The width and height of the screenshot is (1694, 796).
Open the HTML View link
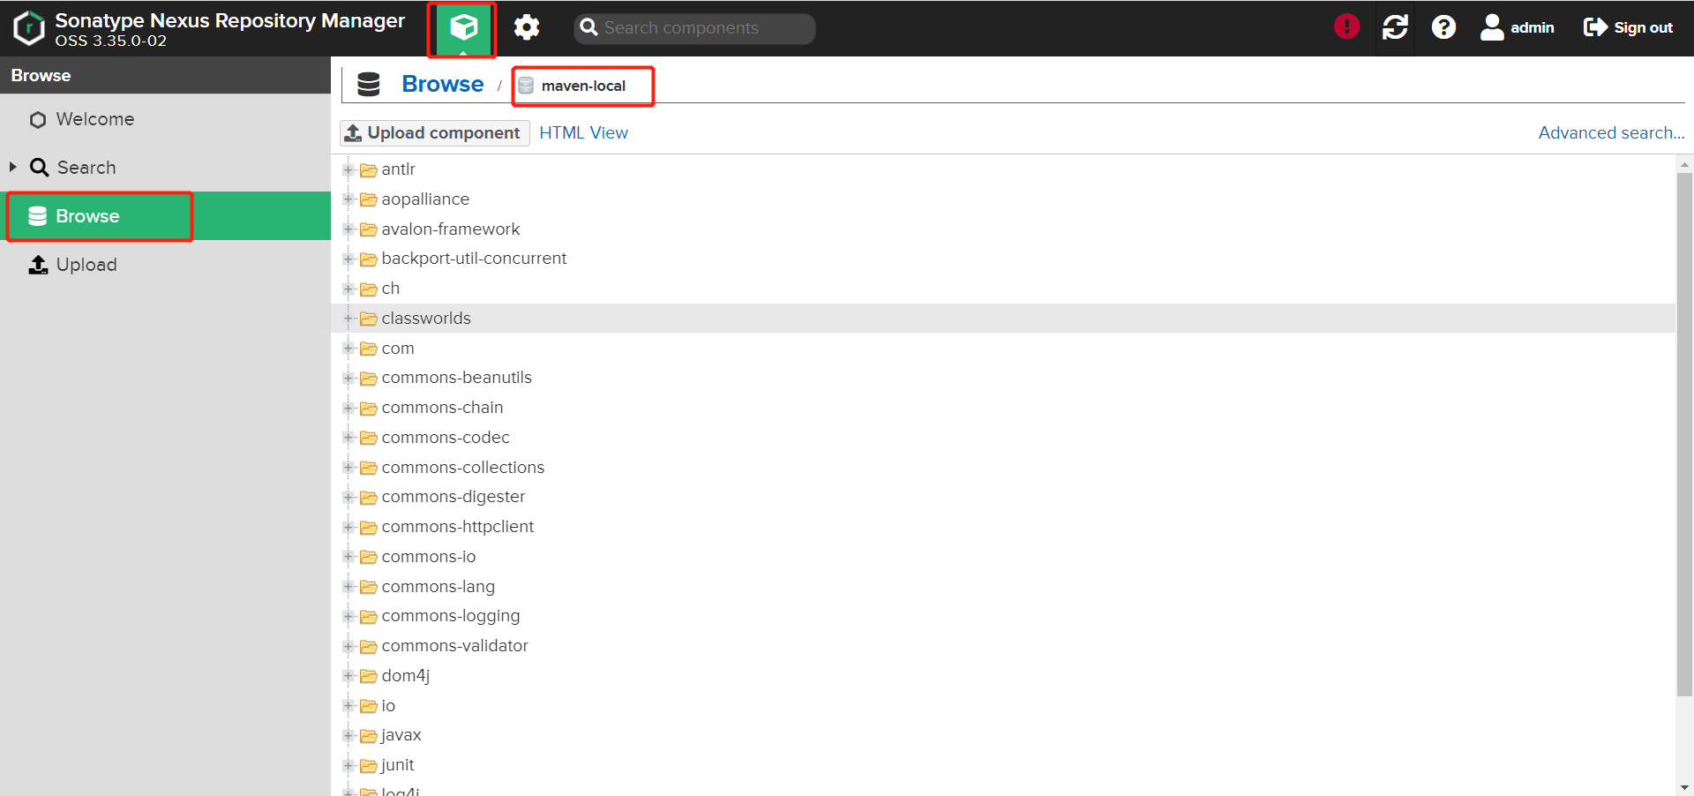click(583, 132)
